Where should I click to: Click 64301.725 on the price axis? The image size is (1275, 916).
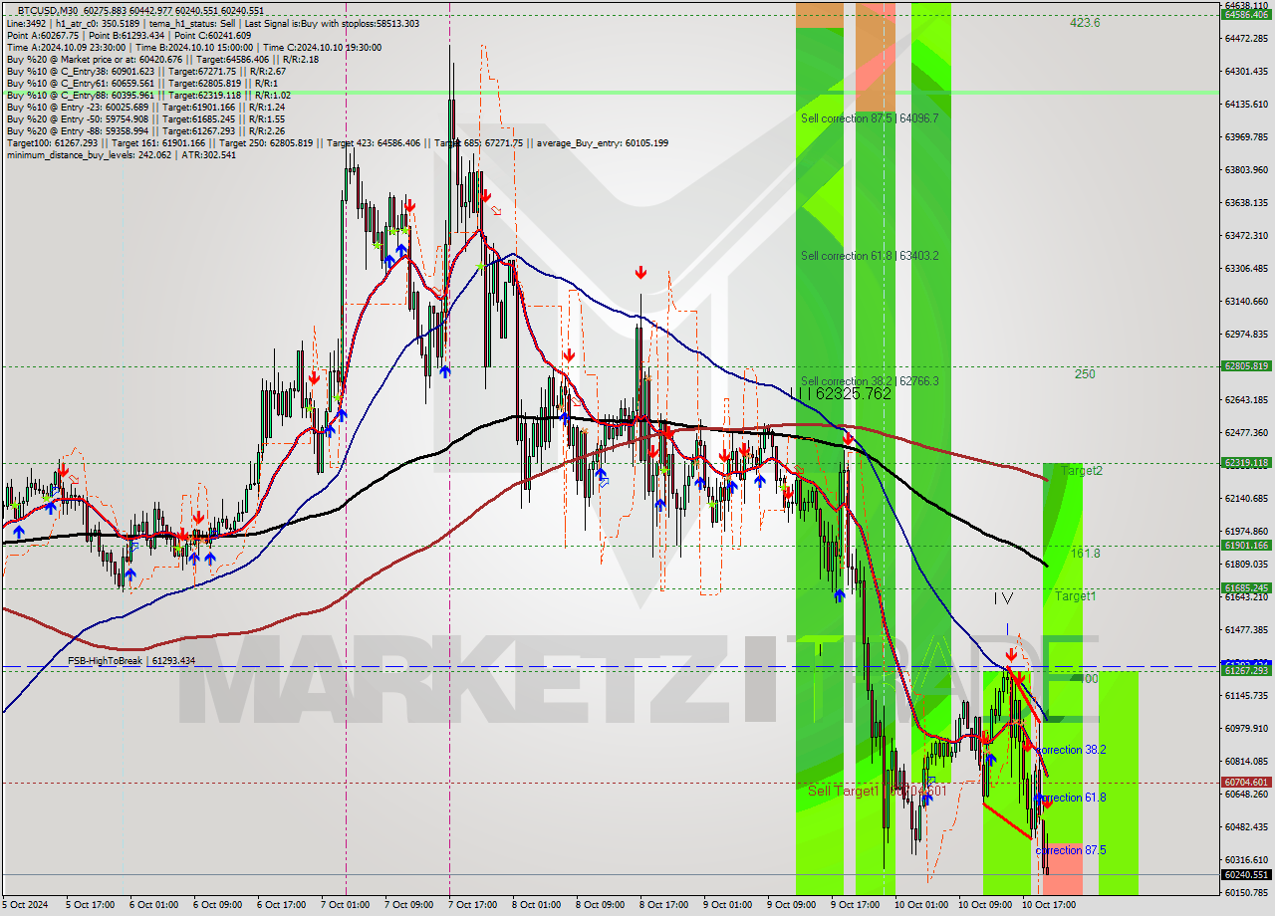pos(1246,71)
